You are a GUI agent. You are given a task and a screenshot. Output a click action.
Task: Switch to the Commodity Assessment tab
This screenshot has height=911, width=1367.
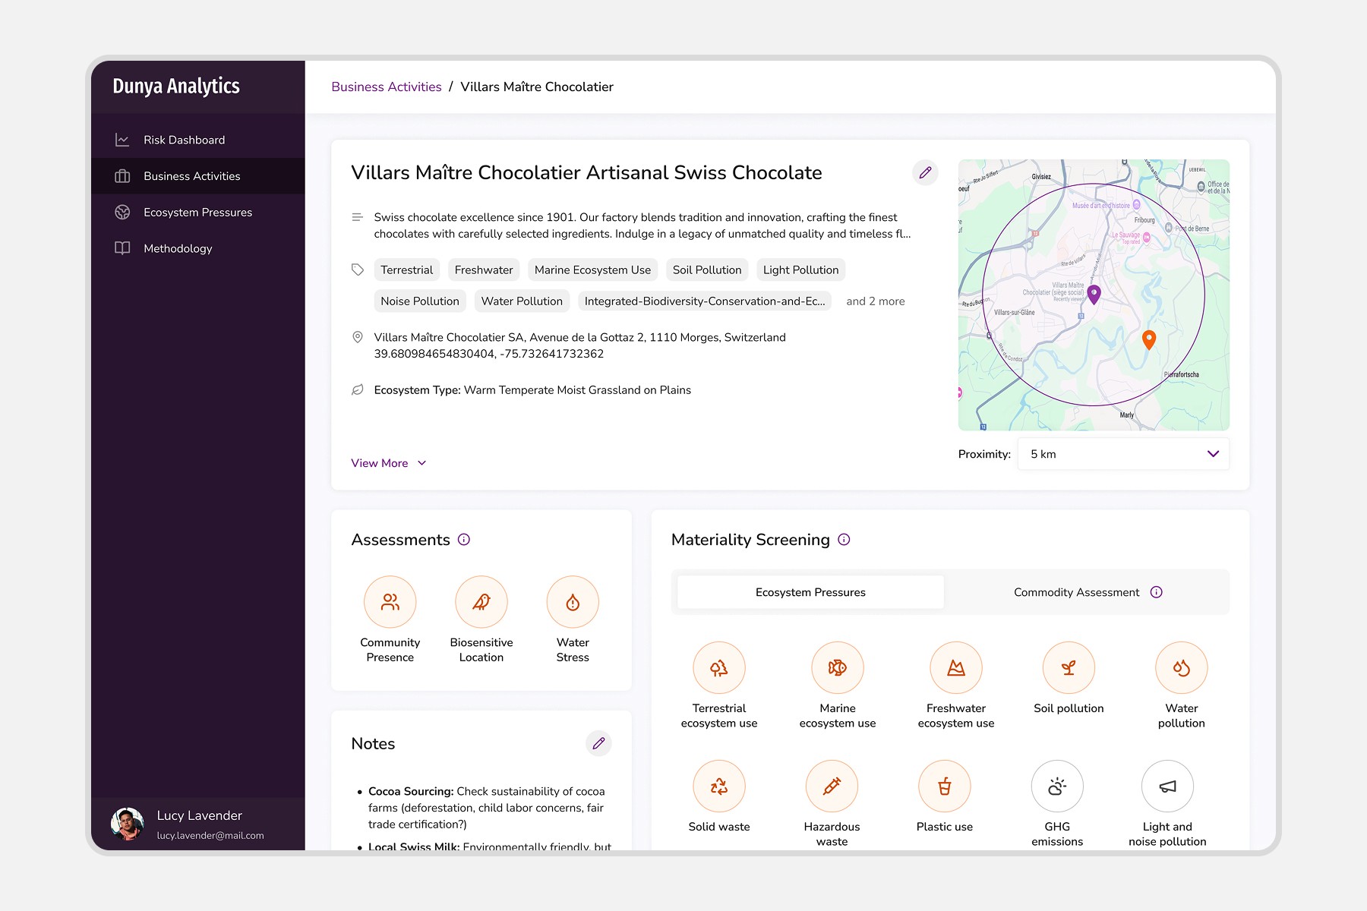click(1087, 592)
